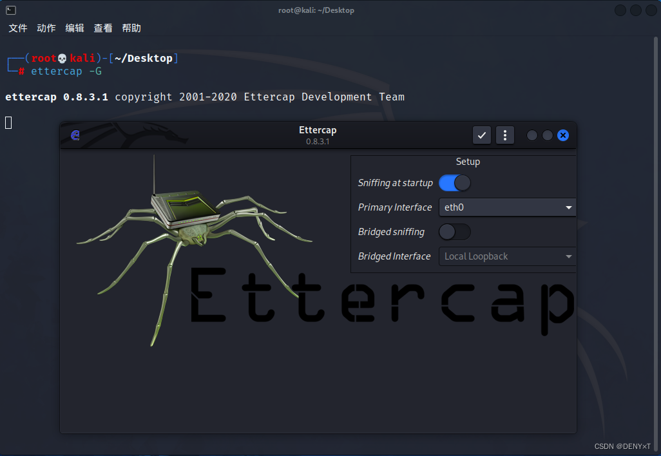661x456 pixels.
Task: Click the terminal vertical scrollbar
Action: [656, 245]
